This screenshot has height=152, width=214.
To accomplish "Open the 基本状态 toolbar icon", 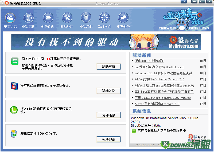I will [10, 18].
